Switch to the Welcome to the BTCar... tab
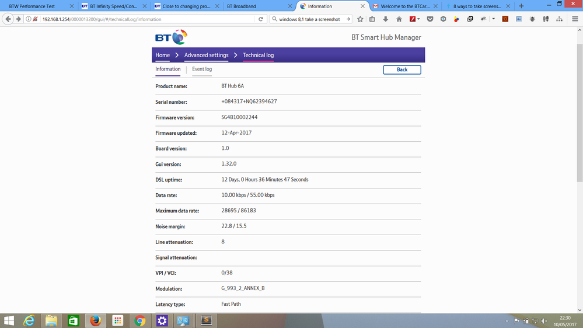Screen dimensions: 583x328 (405, 6)
